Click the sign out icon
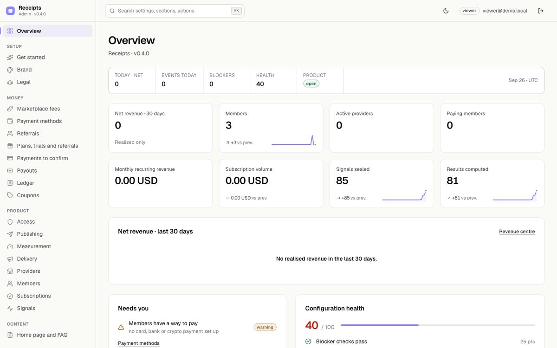Viewport: 557px width, 348px height. (x=541, y=11)
